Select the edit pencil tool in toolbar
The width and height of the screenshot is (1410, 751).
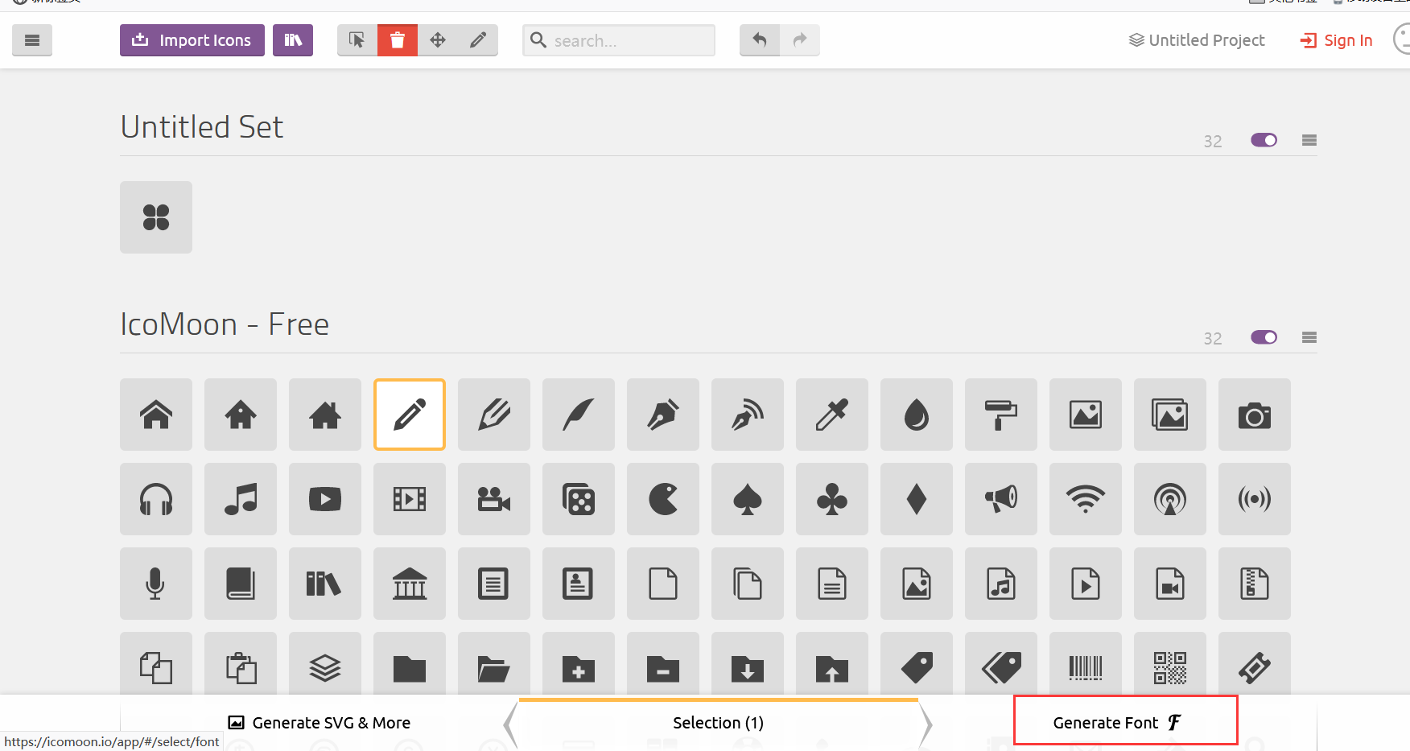479,39
